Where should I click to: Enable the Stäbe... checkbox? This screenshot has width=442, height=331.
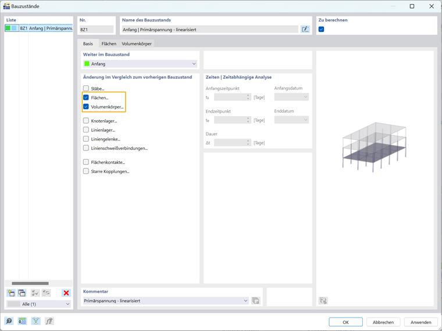tap(86, 88)
